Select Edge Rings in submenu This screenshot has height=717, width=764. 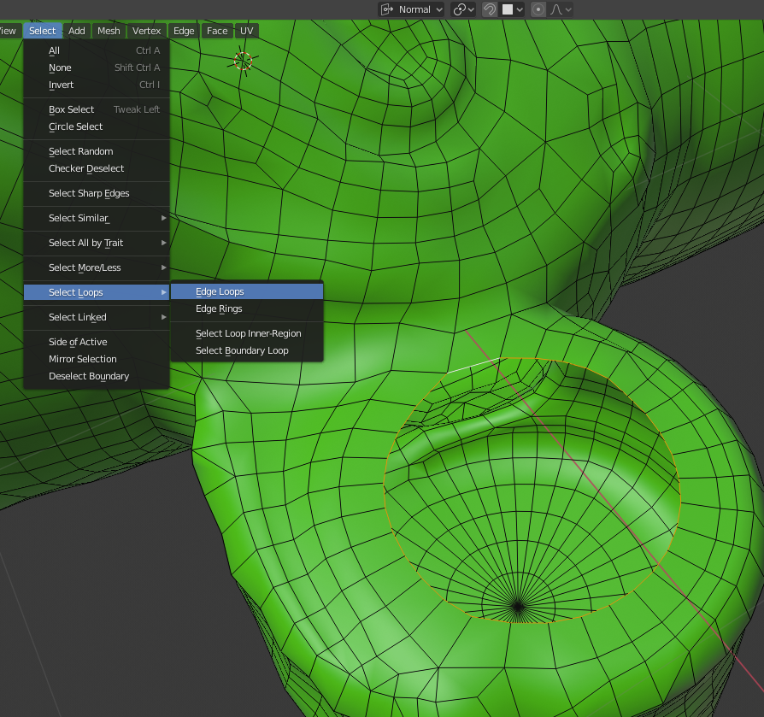247,309
